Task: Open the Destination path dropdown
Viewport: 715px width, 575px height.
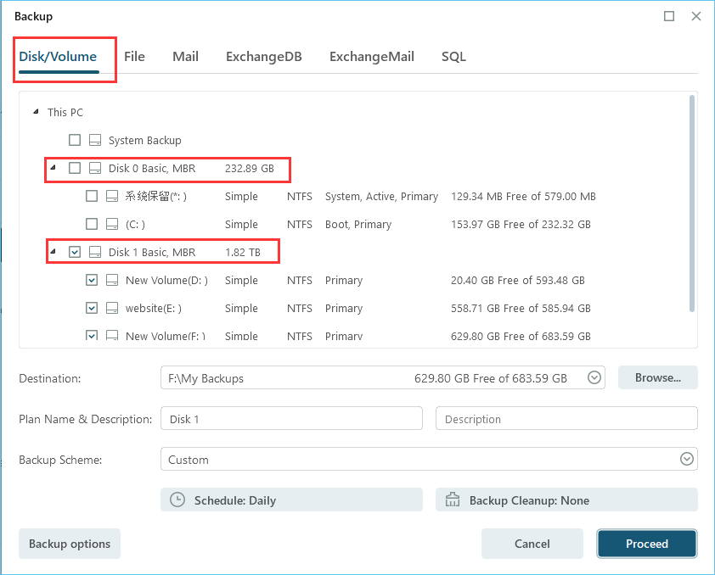Action: (594, 378)
